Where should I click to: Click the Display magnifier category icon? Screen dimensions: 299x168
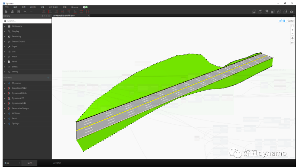pyautogui.click(x=9, y=32)
